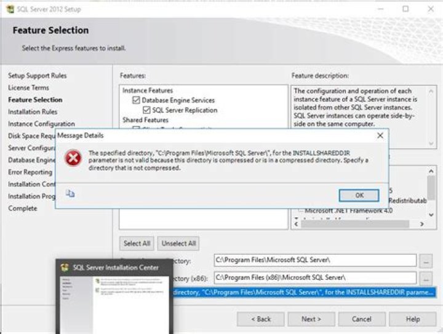Browse for shared feature directory
Viewport: 443px width, 334px height.
point(426,261)
